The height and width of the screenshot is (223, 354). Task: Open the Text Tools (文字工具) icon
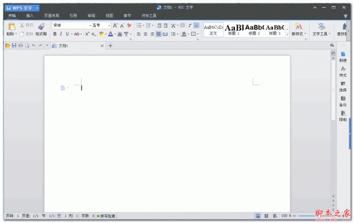tap(322, 26)
